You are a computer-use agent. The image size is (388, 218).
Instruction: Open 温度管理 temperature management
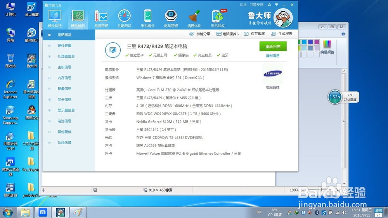click(x=101, y=19)
